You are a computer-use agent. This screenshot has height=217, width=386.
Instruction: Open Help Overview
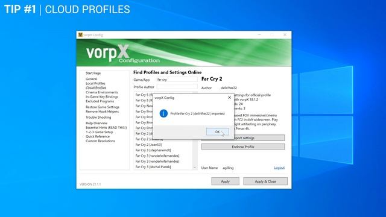96,123
